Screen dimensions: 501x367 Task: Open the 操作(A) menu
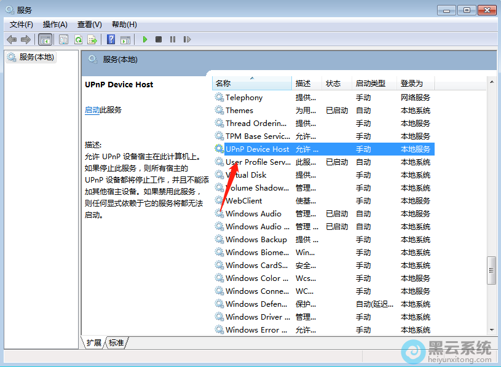click(55, 25)
